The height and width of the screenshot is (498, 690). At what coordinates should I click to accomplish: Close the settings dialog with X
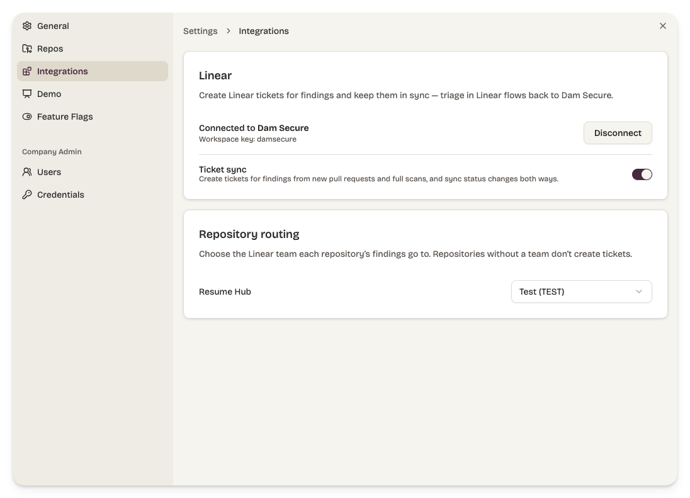coord(663,26)
